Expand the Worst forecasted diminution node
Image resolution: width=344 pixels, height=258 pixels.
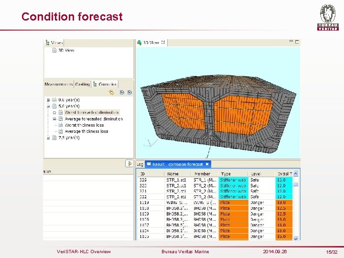coord(54,113)
